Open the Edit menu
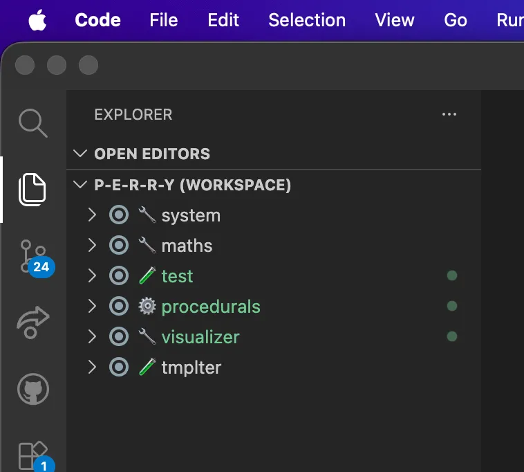Viewport: 524px width, 472px height. point(223,20)
